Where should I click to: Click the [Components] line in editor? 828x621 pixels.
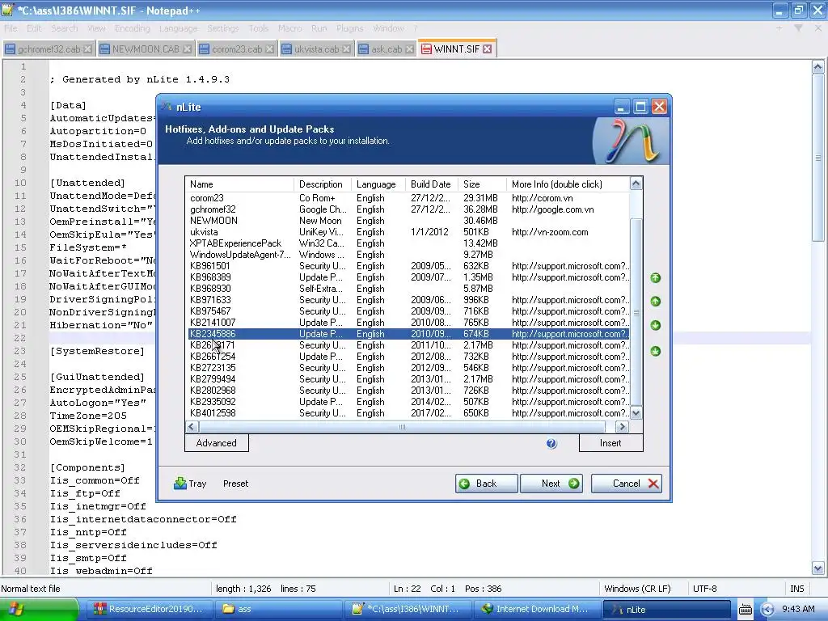pos(87,468)
